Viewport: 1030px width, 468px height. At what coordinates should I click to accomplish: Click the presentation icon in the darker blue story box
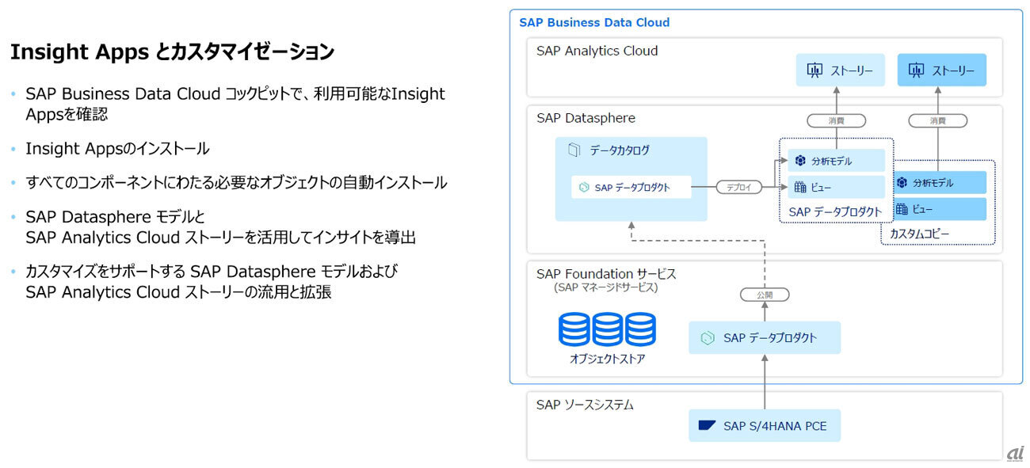(917, 70)
